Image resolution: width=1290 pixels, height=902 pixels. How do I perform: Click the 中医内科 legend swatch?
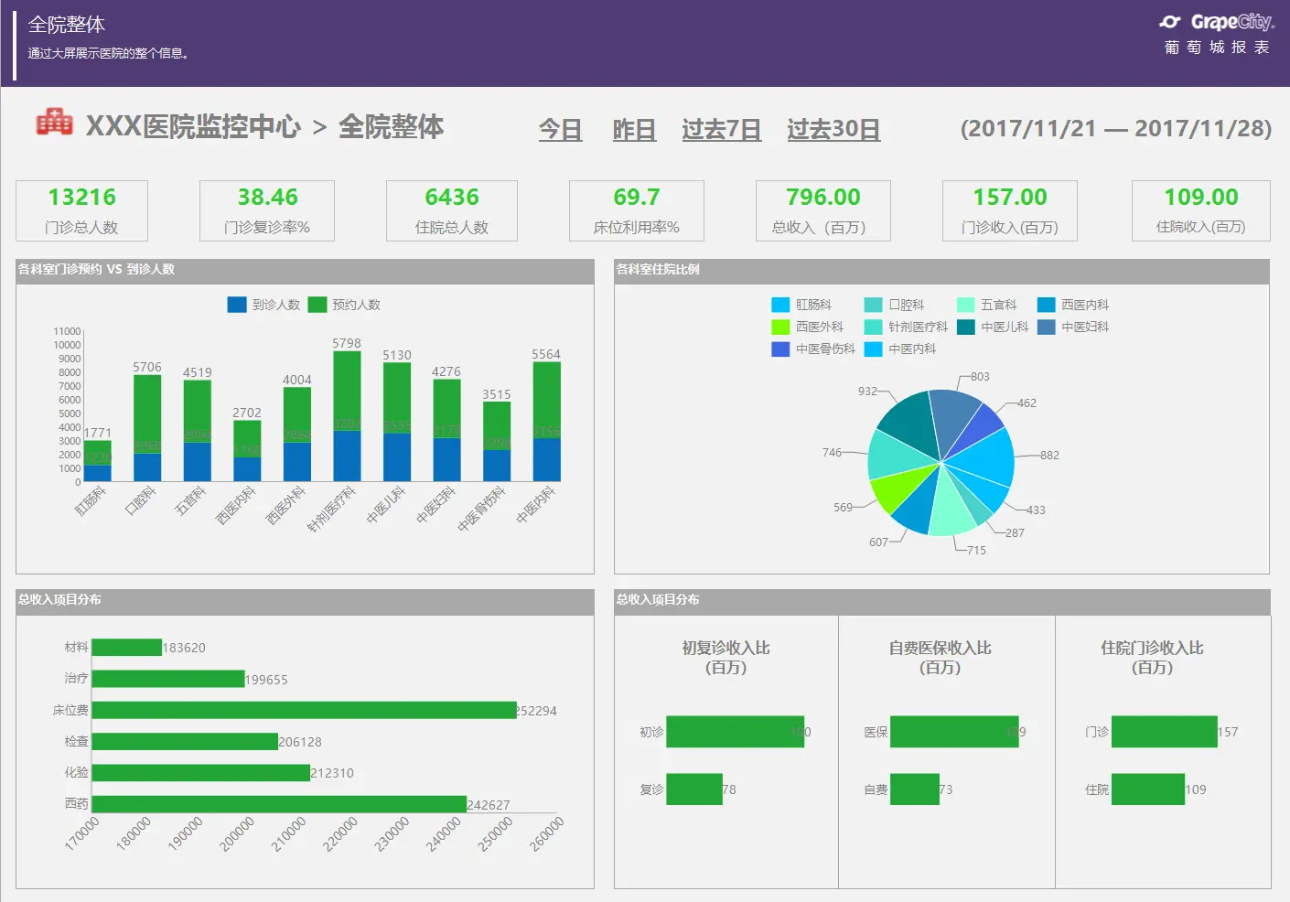[x=874, y=349]
